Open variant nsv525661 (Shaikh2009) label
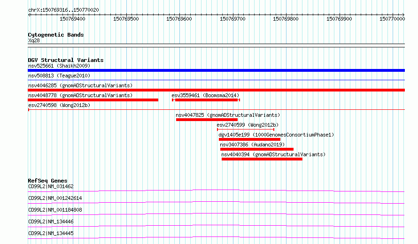 coord(59,66)
